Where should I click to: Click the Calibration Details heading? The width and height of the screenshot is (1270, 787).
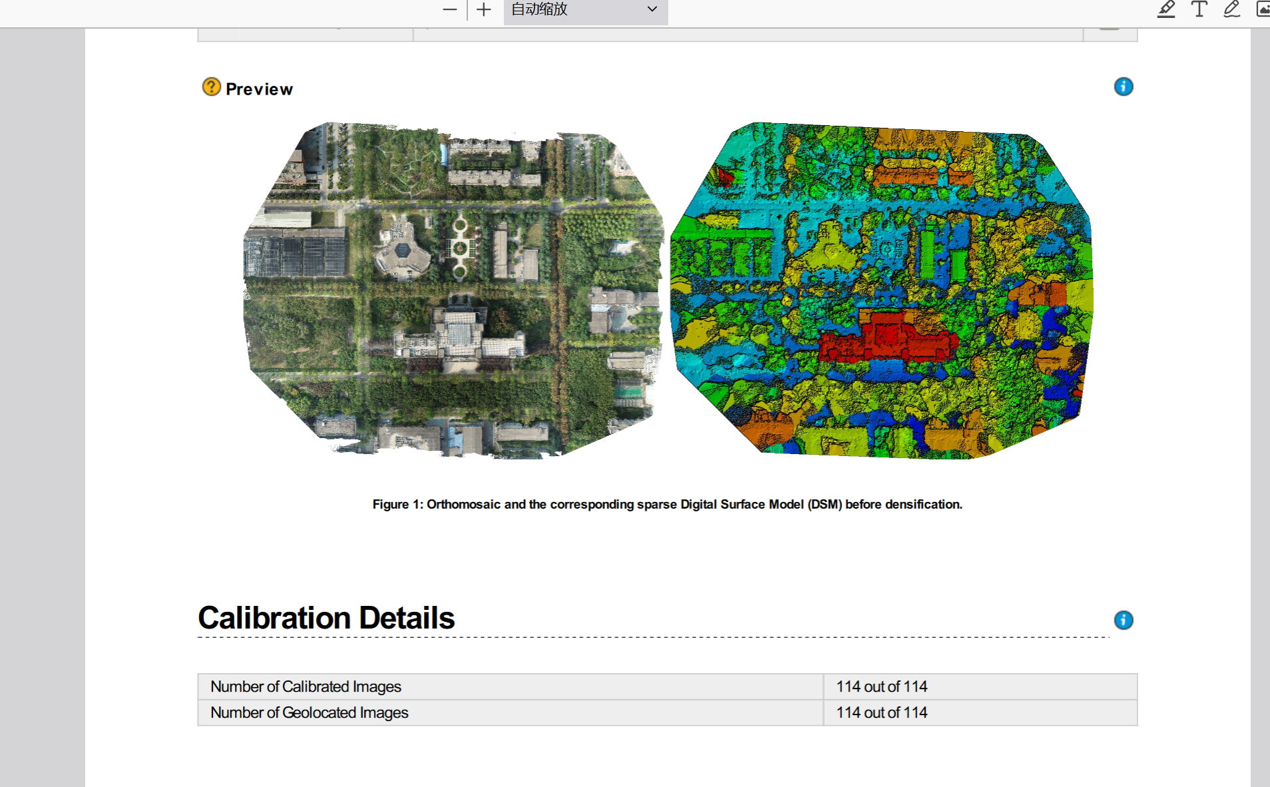pyautogui.click(x=326, y=618)
